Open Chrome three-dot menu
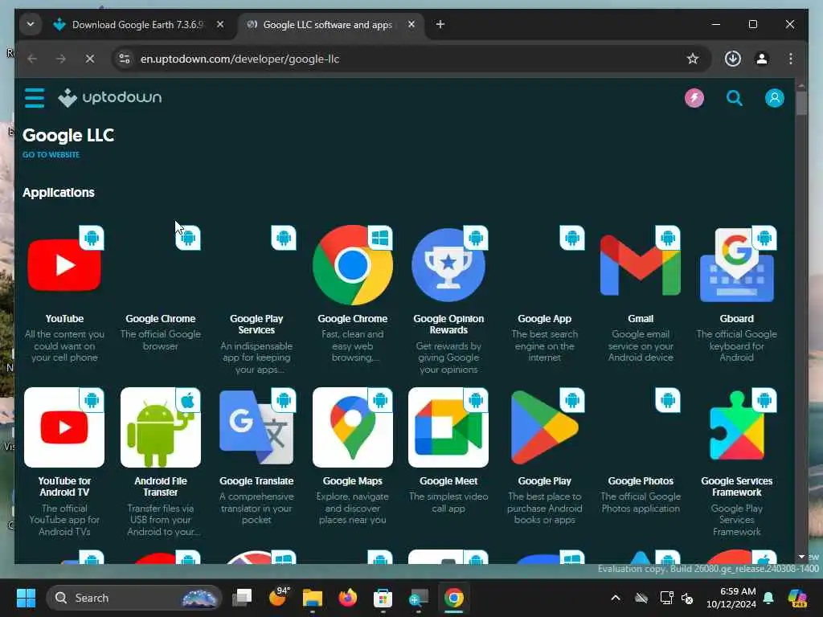The height and width of the screenshot is (617, 823). 791,59
